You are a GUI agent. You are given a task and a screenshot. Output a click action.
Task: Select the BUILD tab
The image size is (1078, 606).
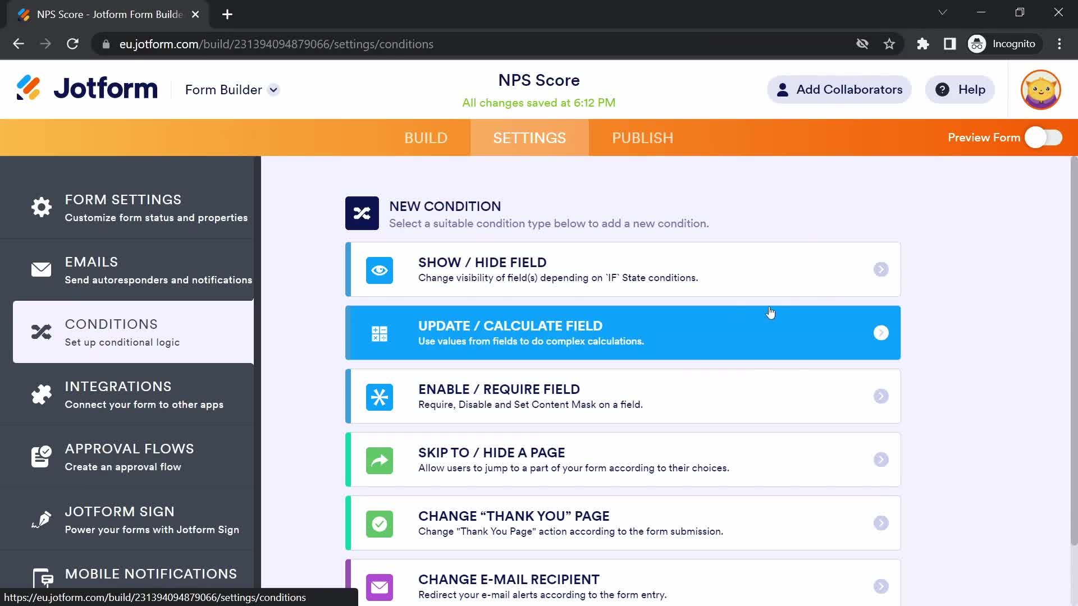tap(426, 137)
